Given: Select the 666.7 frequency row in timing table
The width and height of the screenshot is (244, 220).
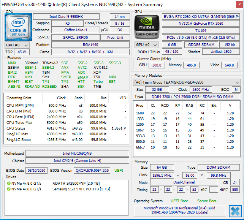Looking at the screenshot, I should pos(187,147).
